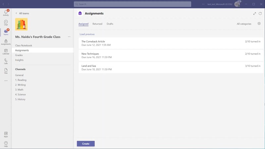Refresh the assignments list

[260, 14]
